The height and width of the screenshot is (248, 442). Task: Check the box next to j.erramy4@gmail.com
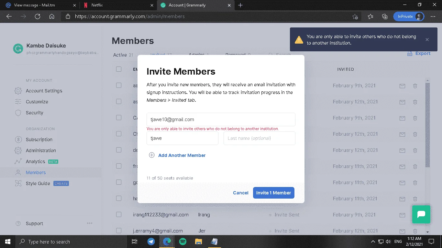(x=119, y=231)
